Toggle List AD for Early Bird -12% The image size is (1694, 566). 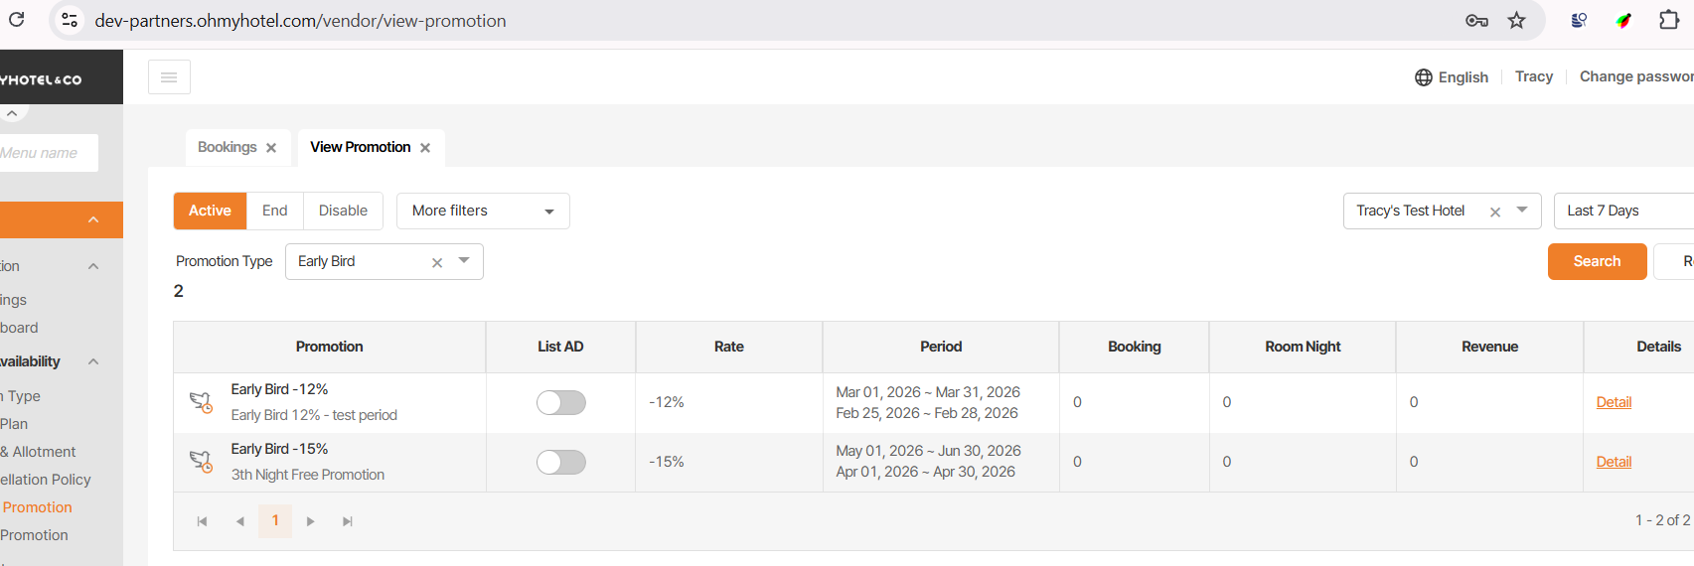coord(561,402)
